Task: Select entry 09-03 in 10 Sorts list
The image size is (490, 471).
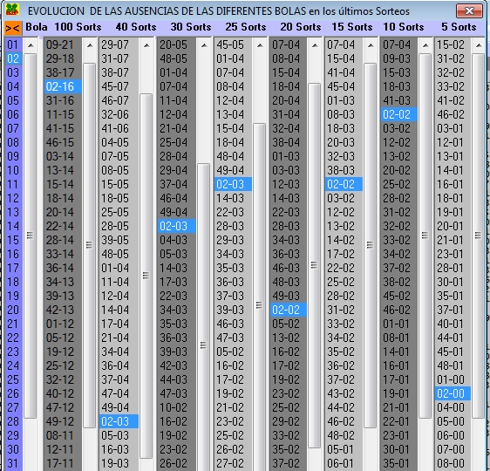Action: pos(398,58)
